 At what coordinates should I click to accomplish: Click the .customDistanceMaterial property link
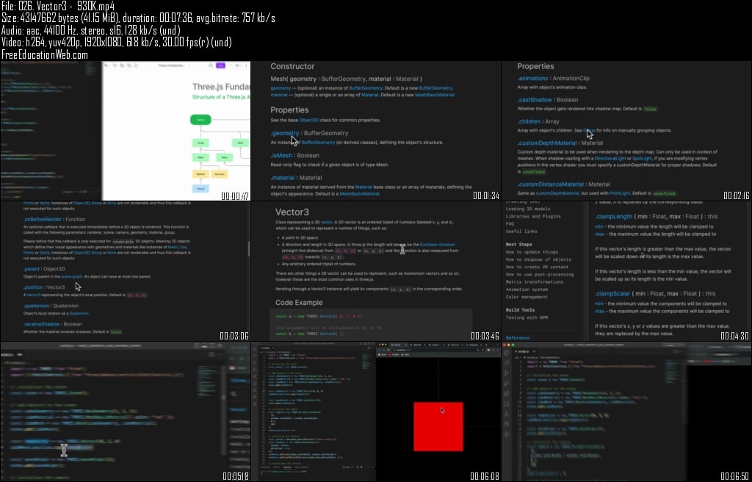click(x=550, y=184)
